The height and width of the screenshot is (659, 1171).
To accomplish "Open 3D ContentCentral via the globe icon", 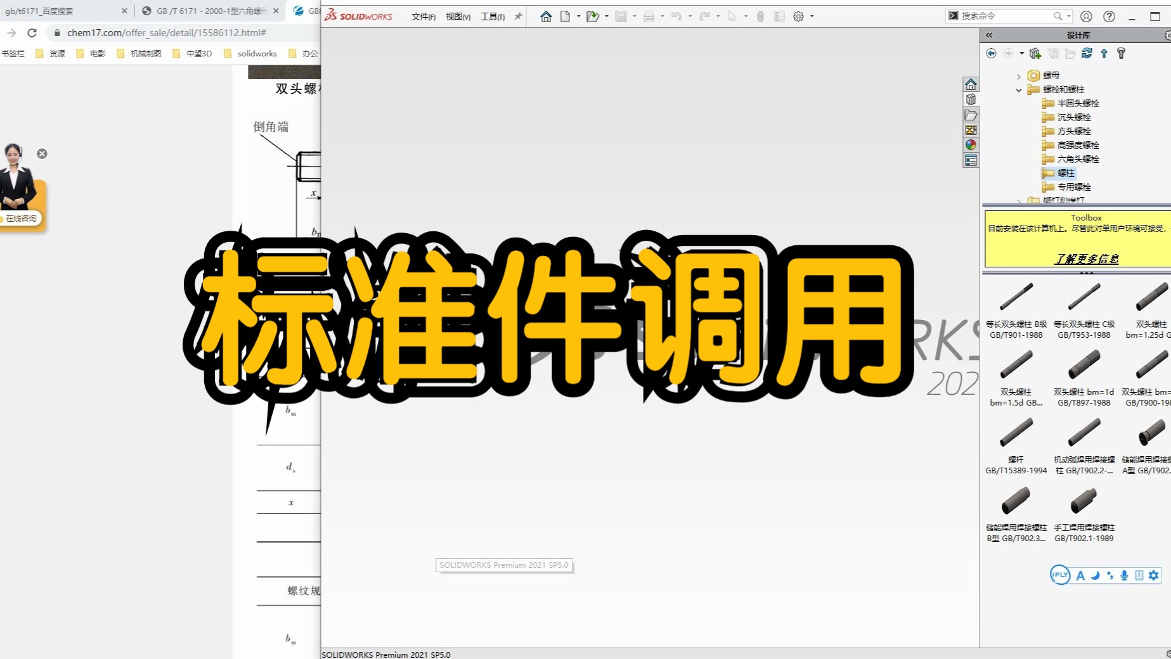I will pos(971,144).
